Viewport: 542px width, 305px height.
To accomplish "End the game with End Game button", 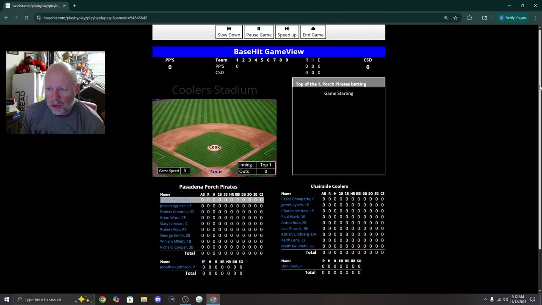I will (313, 32).
